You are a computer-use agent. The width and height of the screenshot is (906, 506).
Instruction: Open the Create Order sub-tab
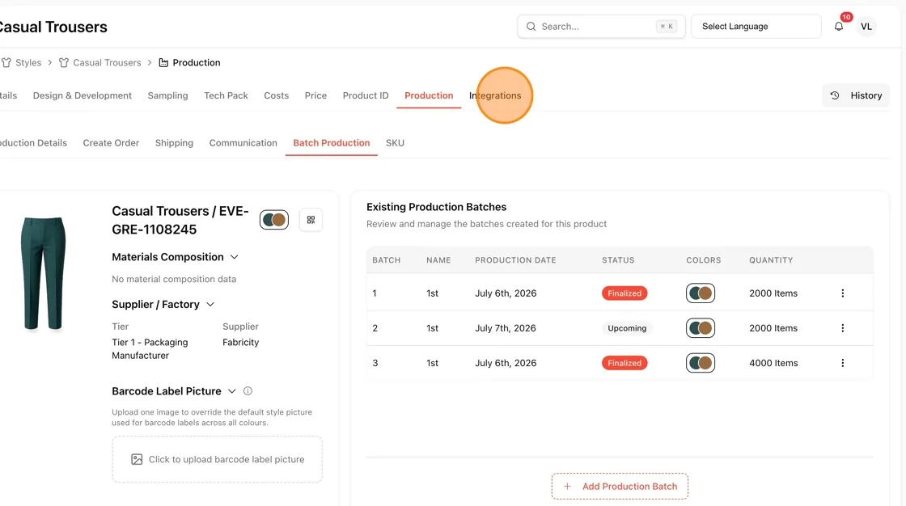tap(111, 143)
